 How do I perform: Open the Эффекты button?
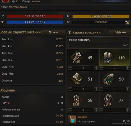pyautogui.click(x=120, y=32)
